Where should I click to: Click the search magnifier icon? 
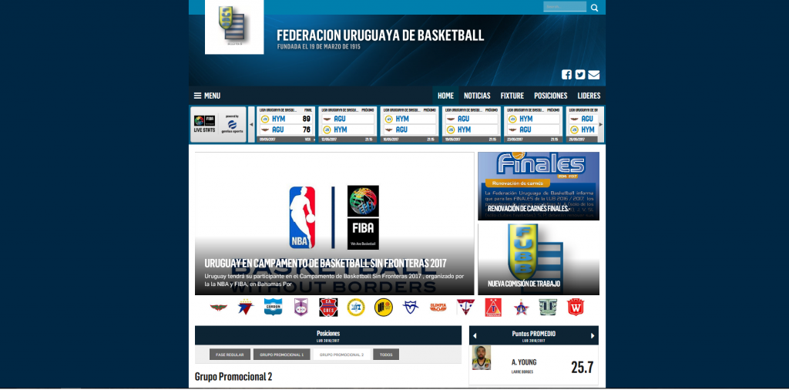594,8
